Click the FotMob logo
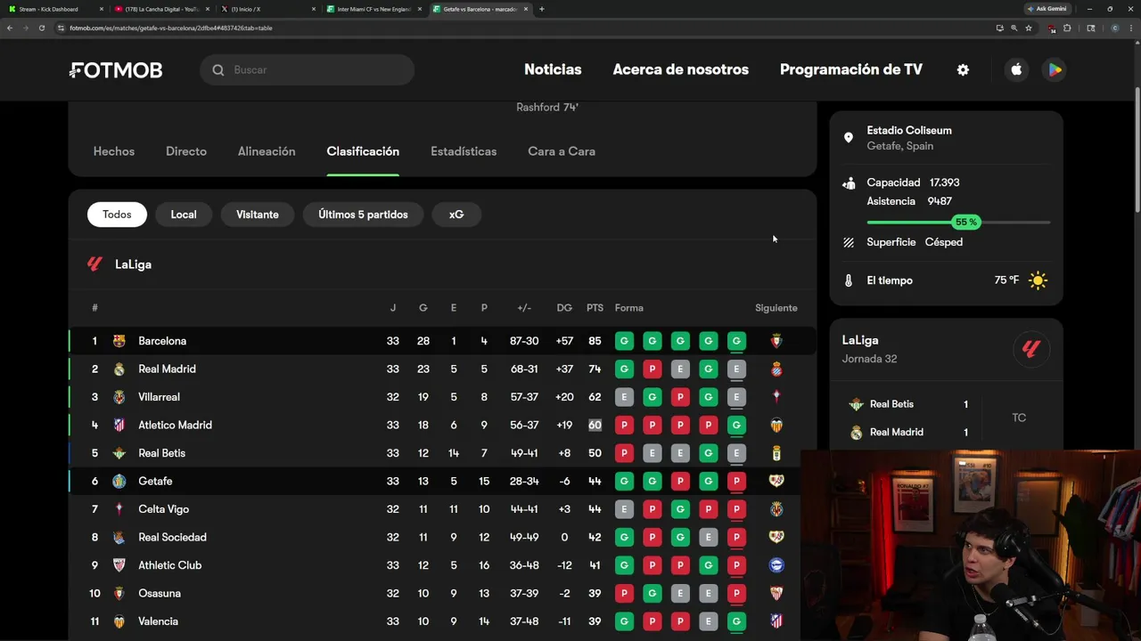This screenshot has height=641, width=1141. point(116,70)
